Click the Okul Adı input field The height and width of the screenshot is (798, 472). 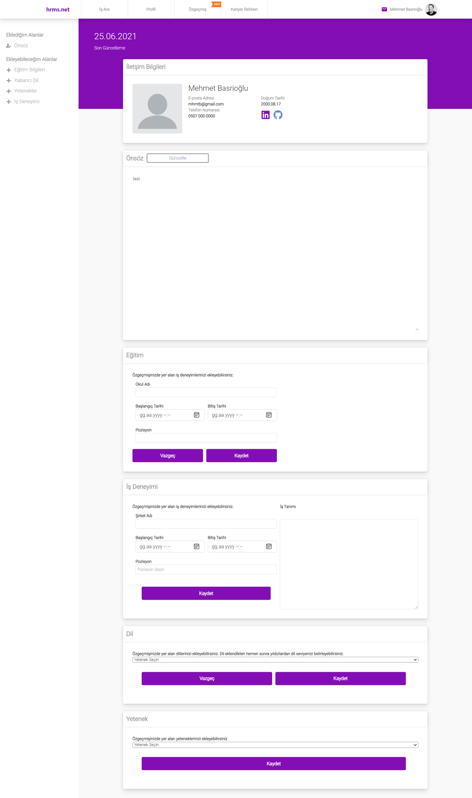coord(206,392)
